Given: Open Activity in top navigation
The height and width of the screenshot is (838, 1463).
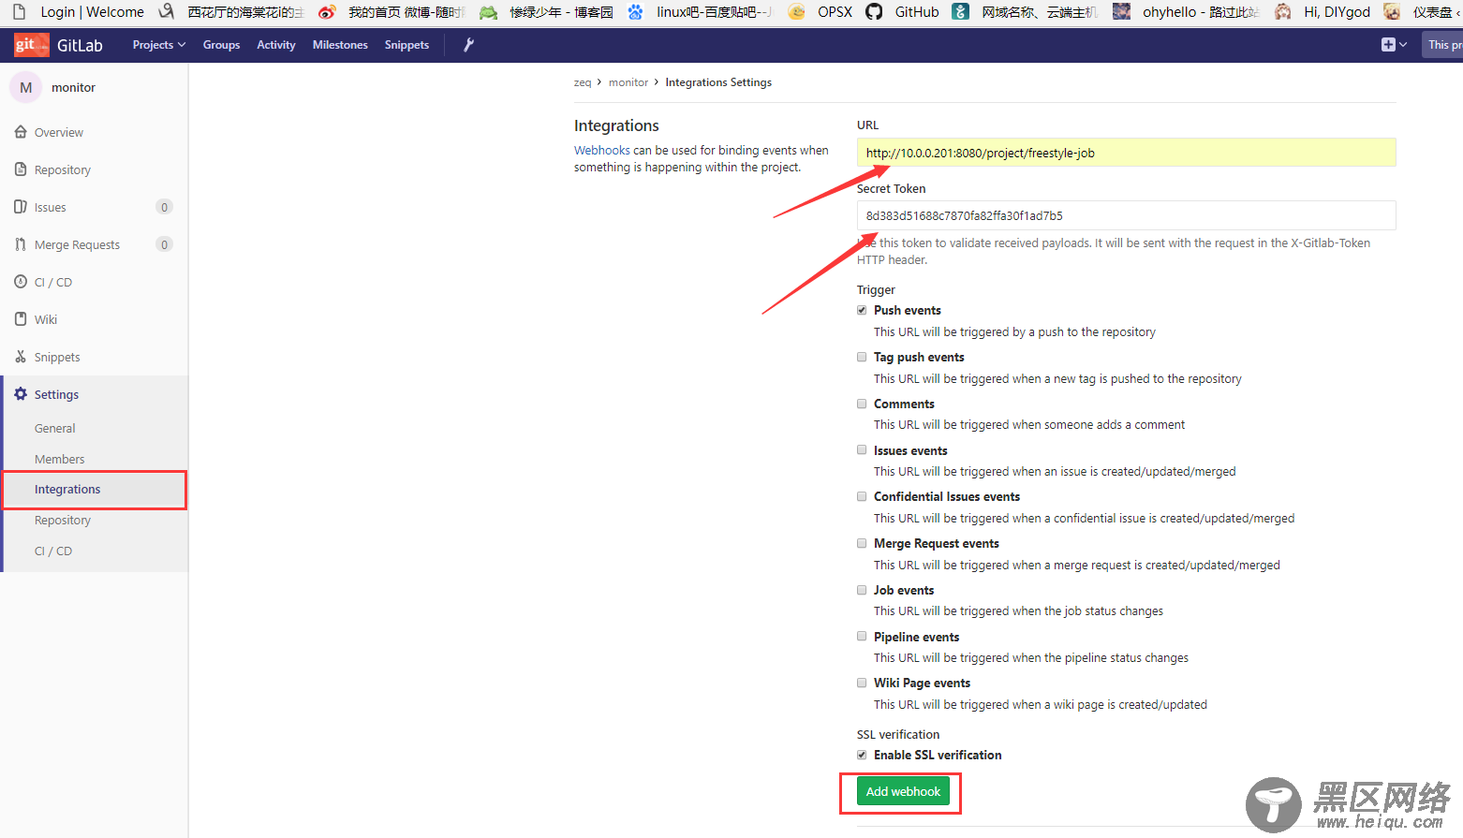Looking at the screenshot, I should point(276,45).
